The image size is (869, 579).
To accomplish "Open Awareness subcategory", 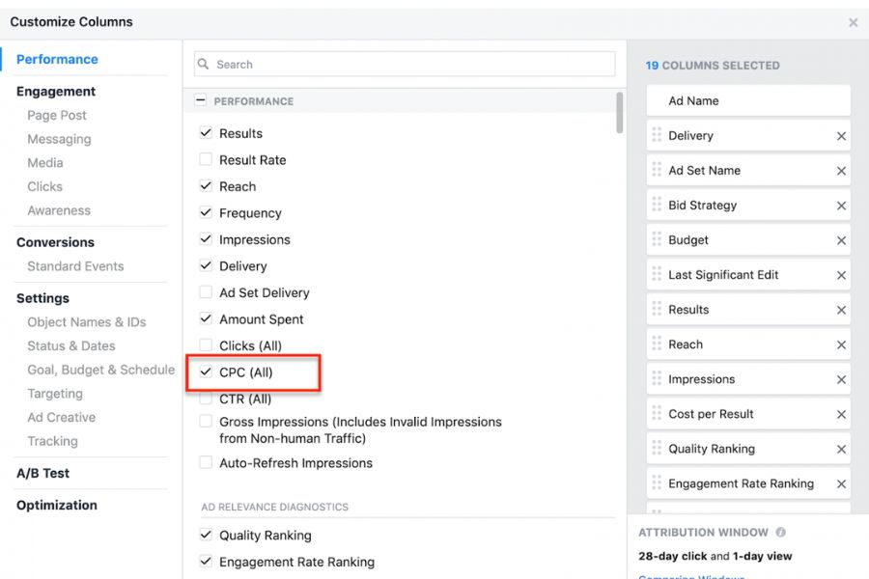I will pyautogui.click(x=59, y=210).
